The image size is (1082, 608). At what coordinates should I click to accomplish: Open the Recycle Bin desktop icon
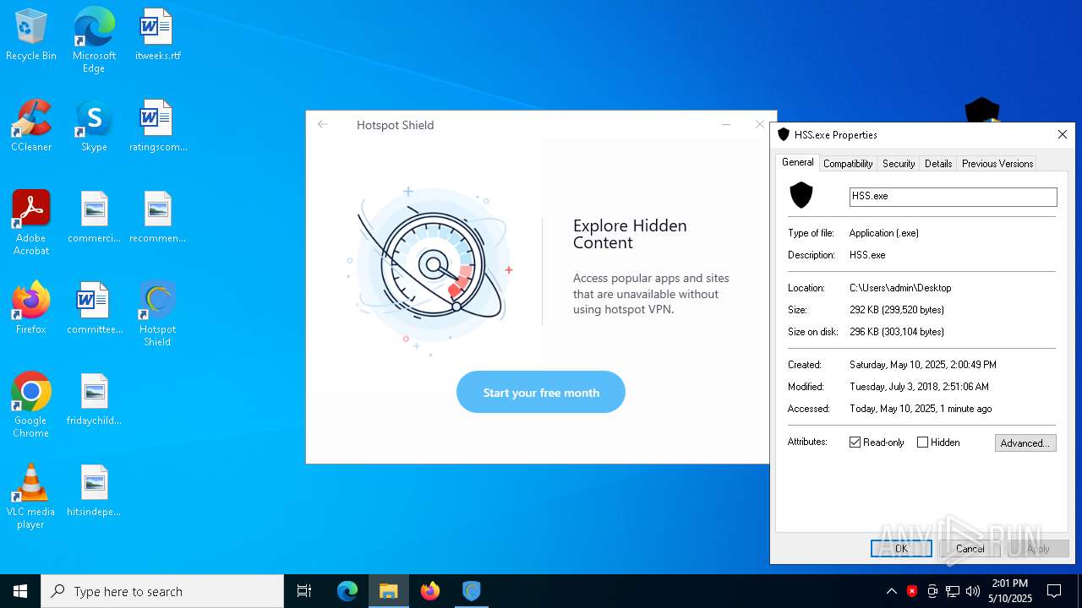pos(31,35)
